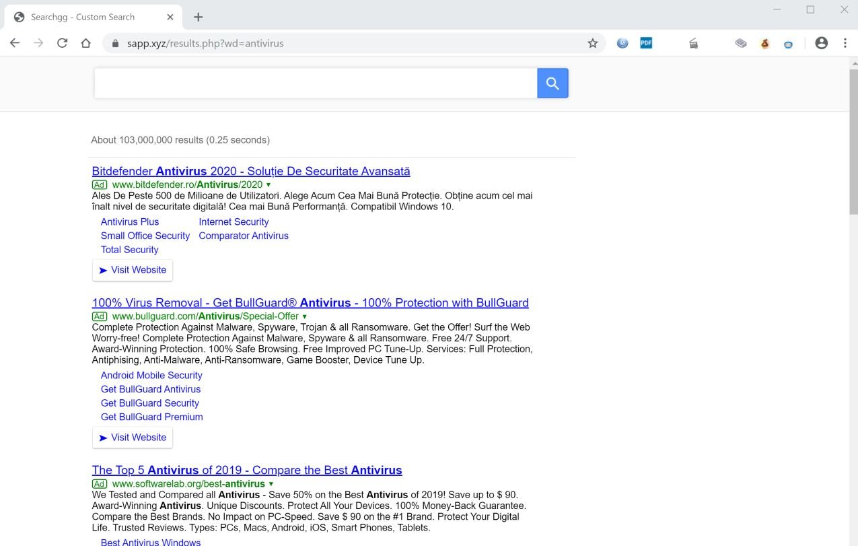
Task: Select the Searchgg - Custom Search tab
Action: [94, 18]
